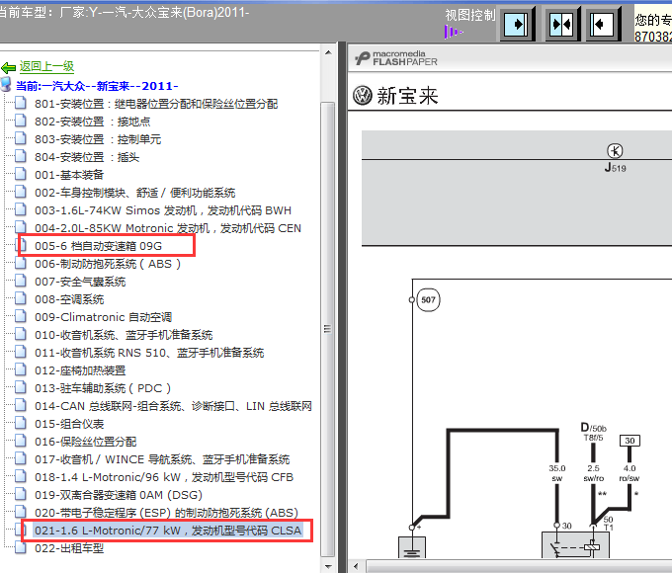Click the 35.0 sw wire label
The height and width of the screenshot is (573, 672).
pos(557,473)
